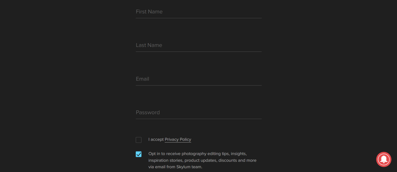Focus the First Name input field
The height and width of the screenshot is (172, 397).
(198, 12)
